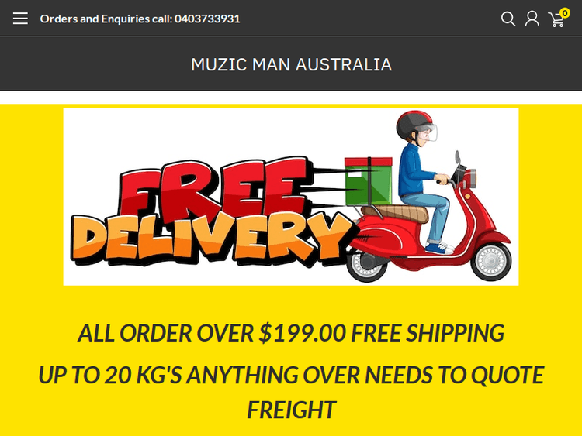Image resolution: width=582 pixels, height=436 pixels.
Task: Click the scooter's rear wheel
Action: (x=367, y=264)
